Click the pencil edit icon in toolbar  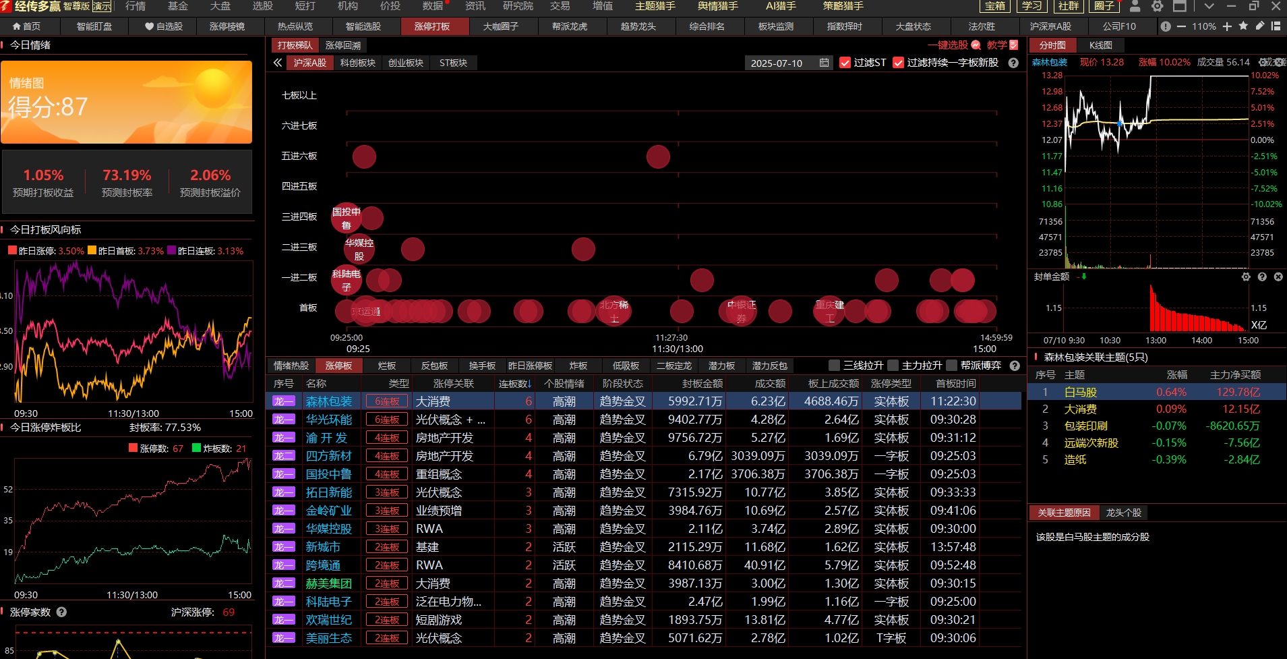click(x=1259, y=26)
